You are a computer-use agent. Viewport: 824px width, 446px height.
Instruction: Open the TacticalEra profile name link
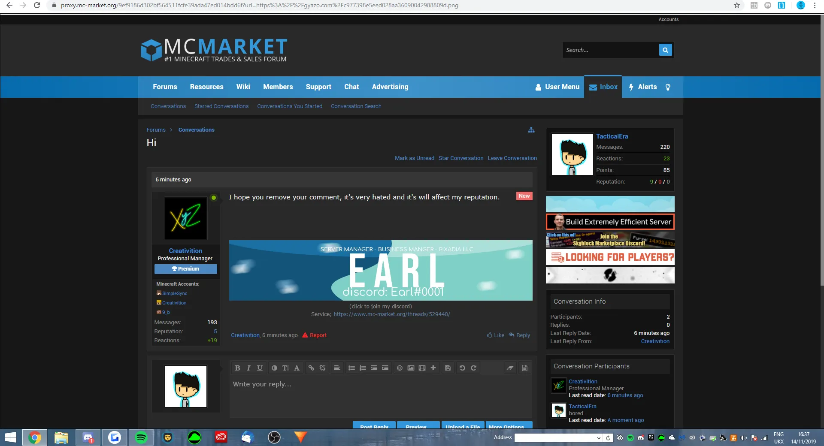612,136
